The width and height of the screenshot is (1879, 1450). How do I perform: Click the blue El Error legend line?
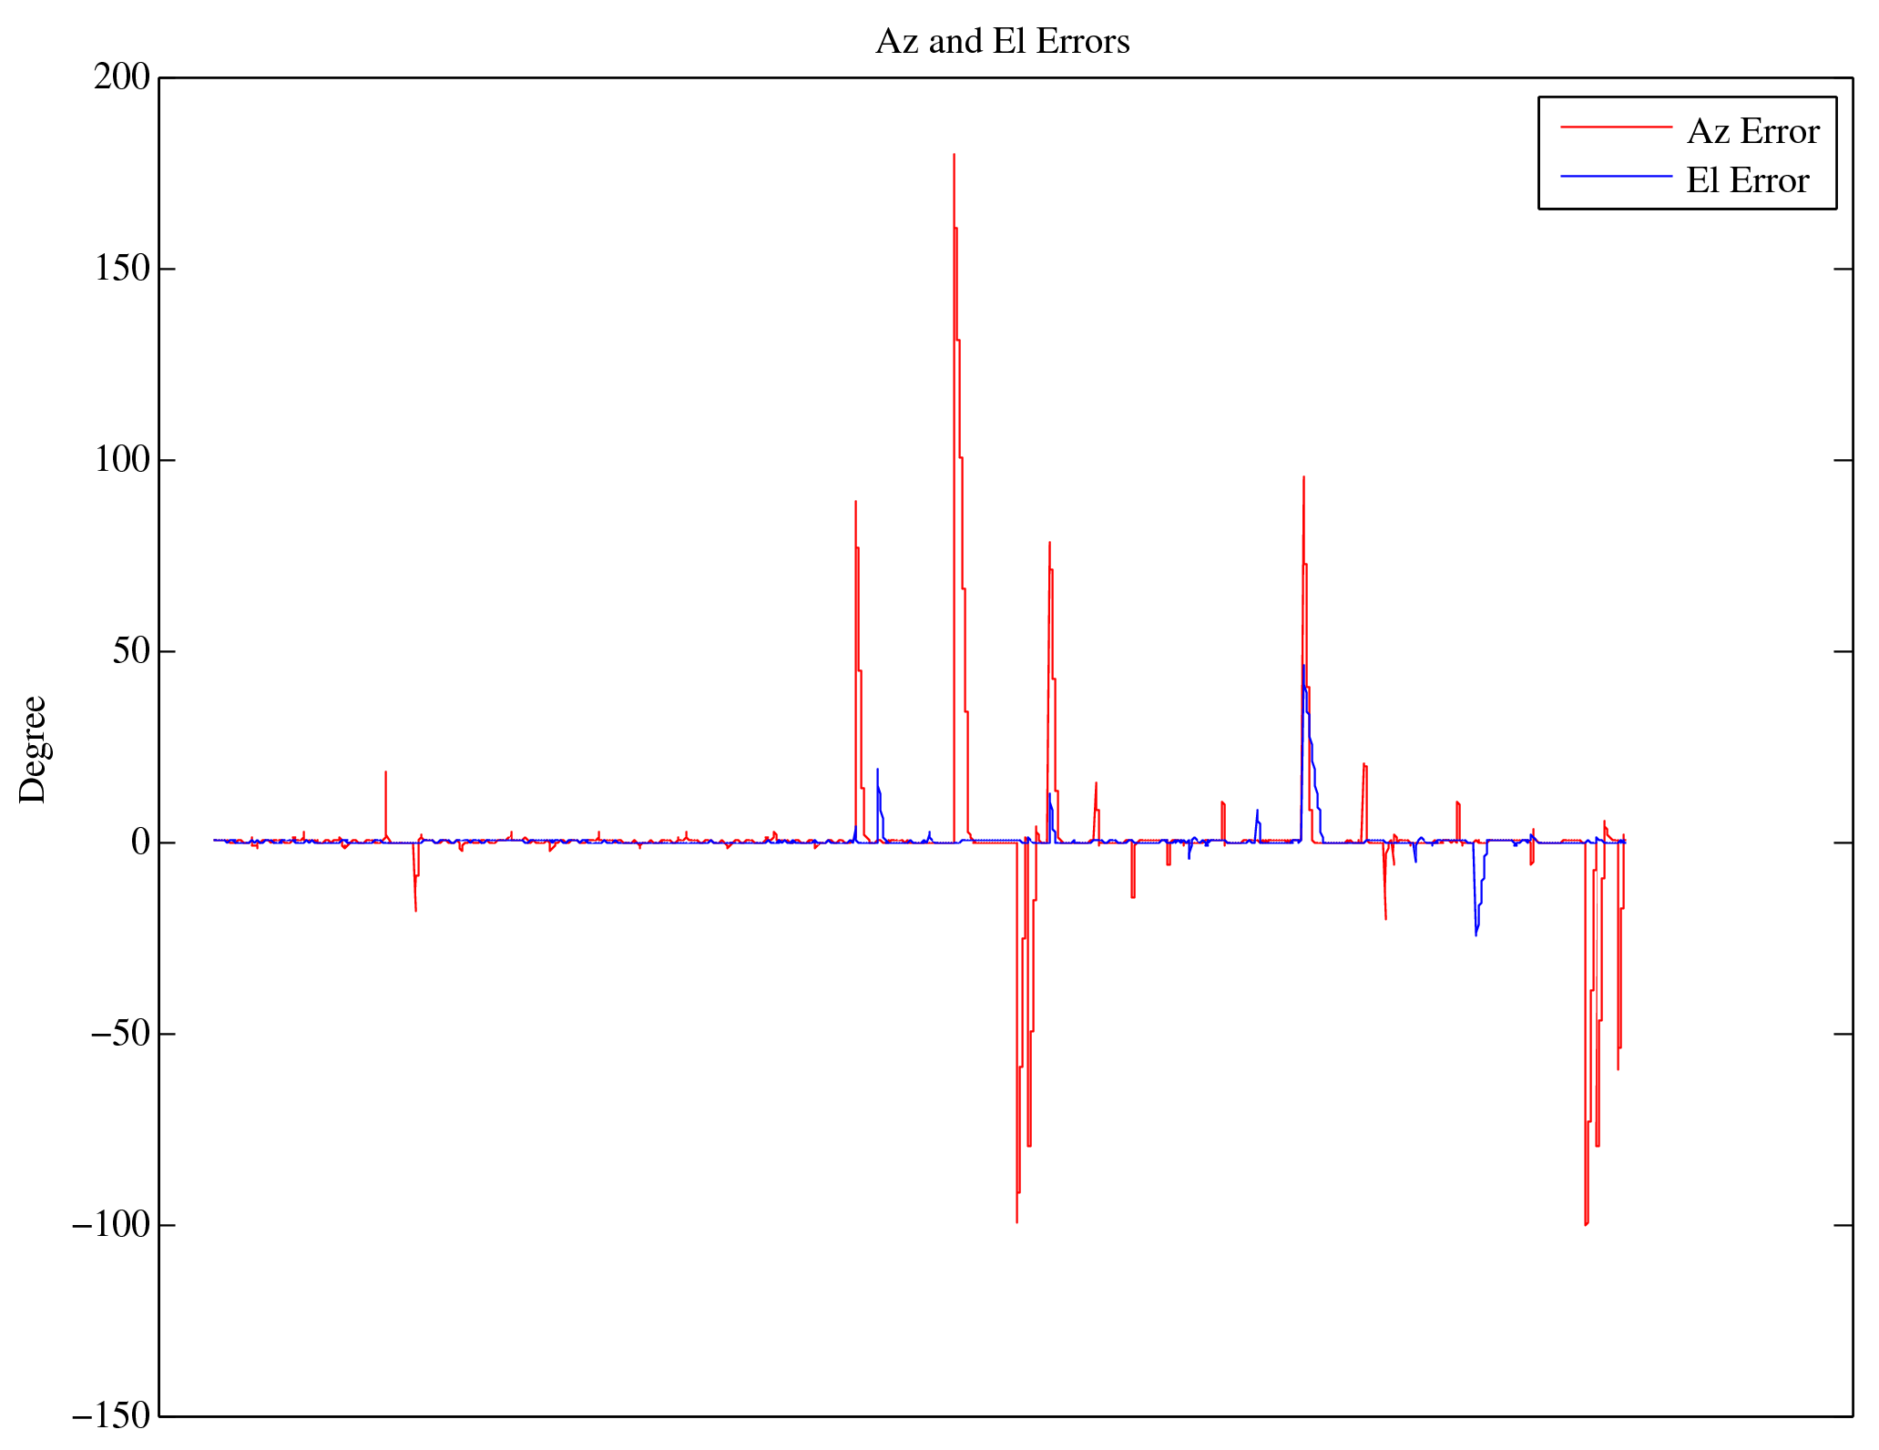1617,176
